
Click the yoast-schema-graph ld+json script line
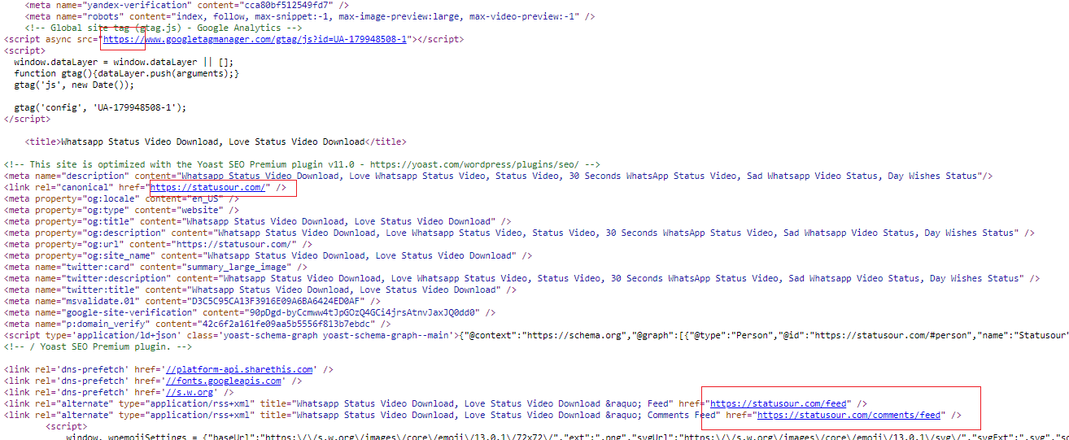tap(535, 335)
